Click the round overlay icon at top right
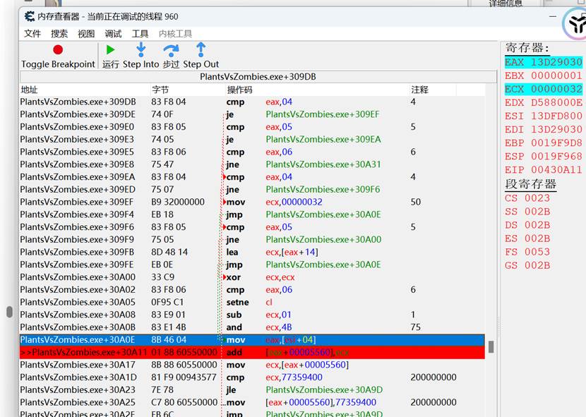 (575, 23)
